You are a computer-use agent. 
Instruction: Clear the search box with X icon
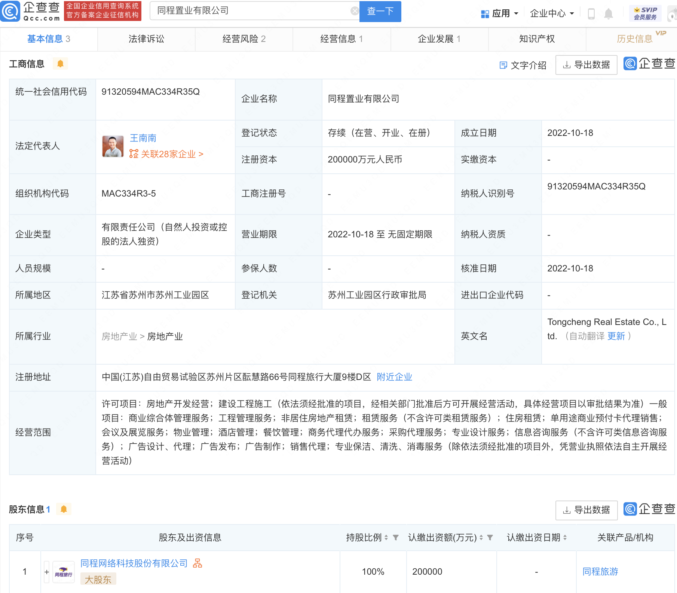pos(354,11)
